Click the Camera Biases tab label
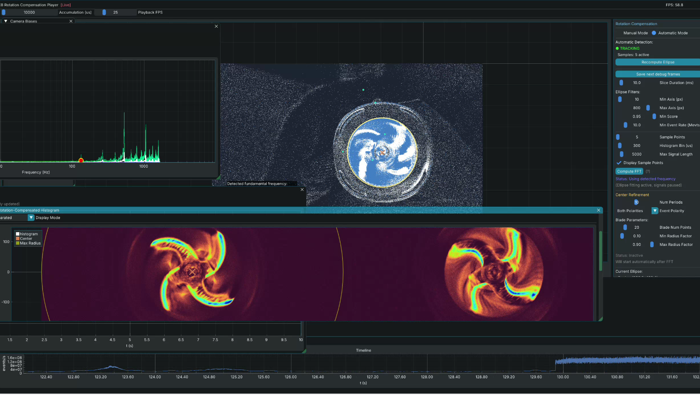Screen dimensions: 700x395 24,21
